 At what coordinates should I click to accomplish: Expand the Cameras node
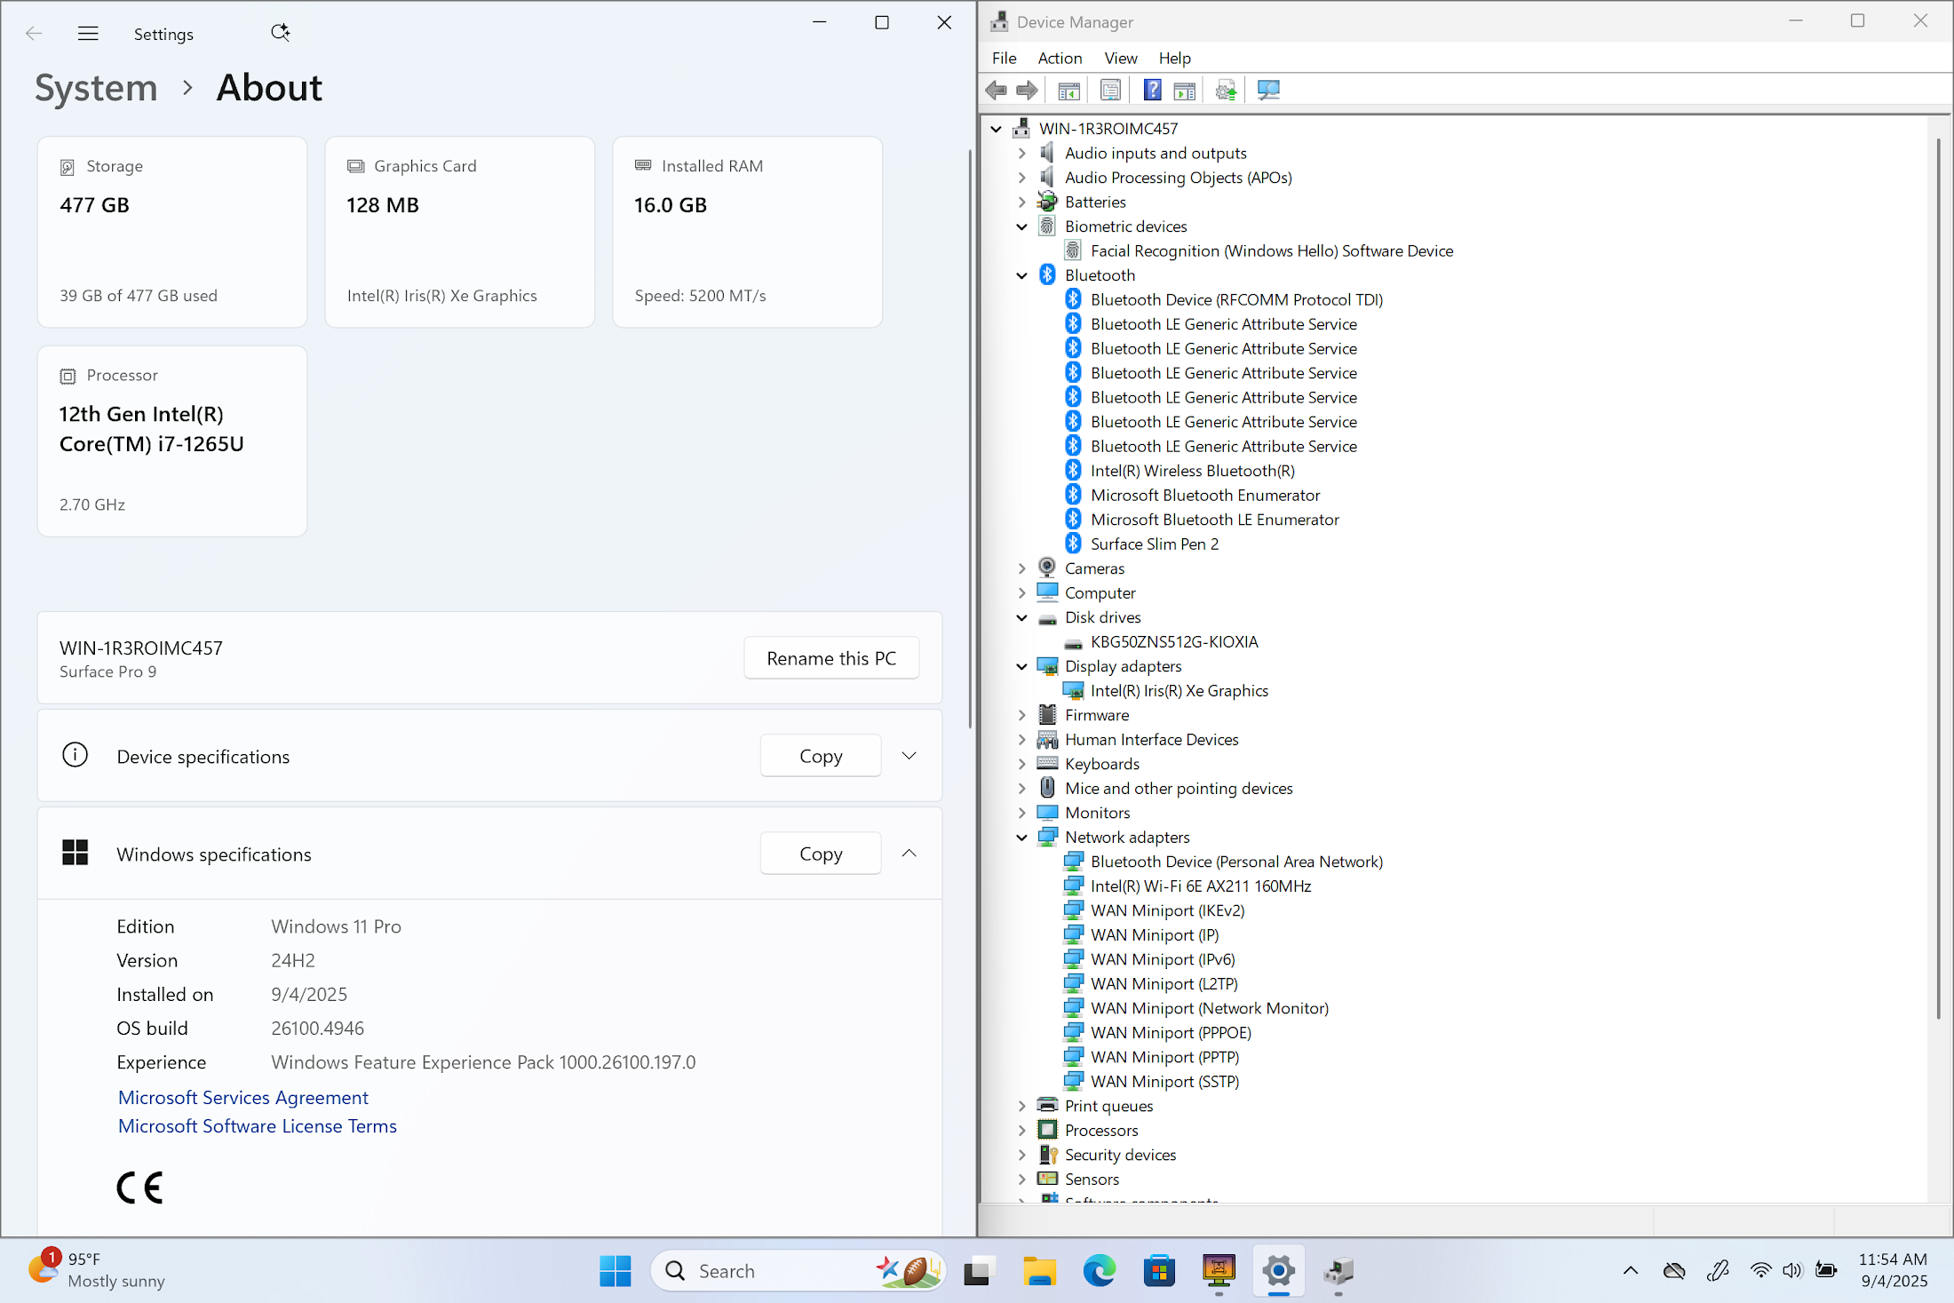click(1021, 568)
